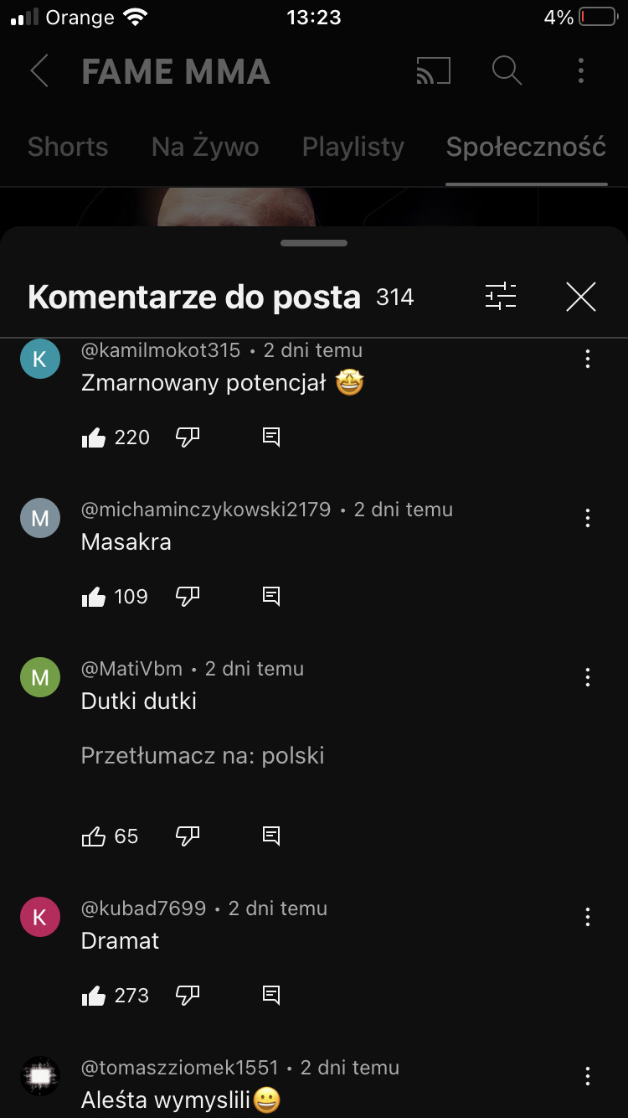Close the Komentarze do posta panel

[580, 297]
